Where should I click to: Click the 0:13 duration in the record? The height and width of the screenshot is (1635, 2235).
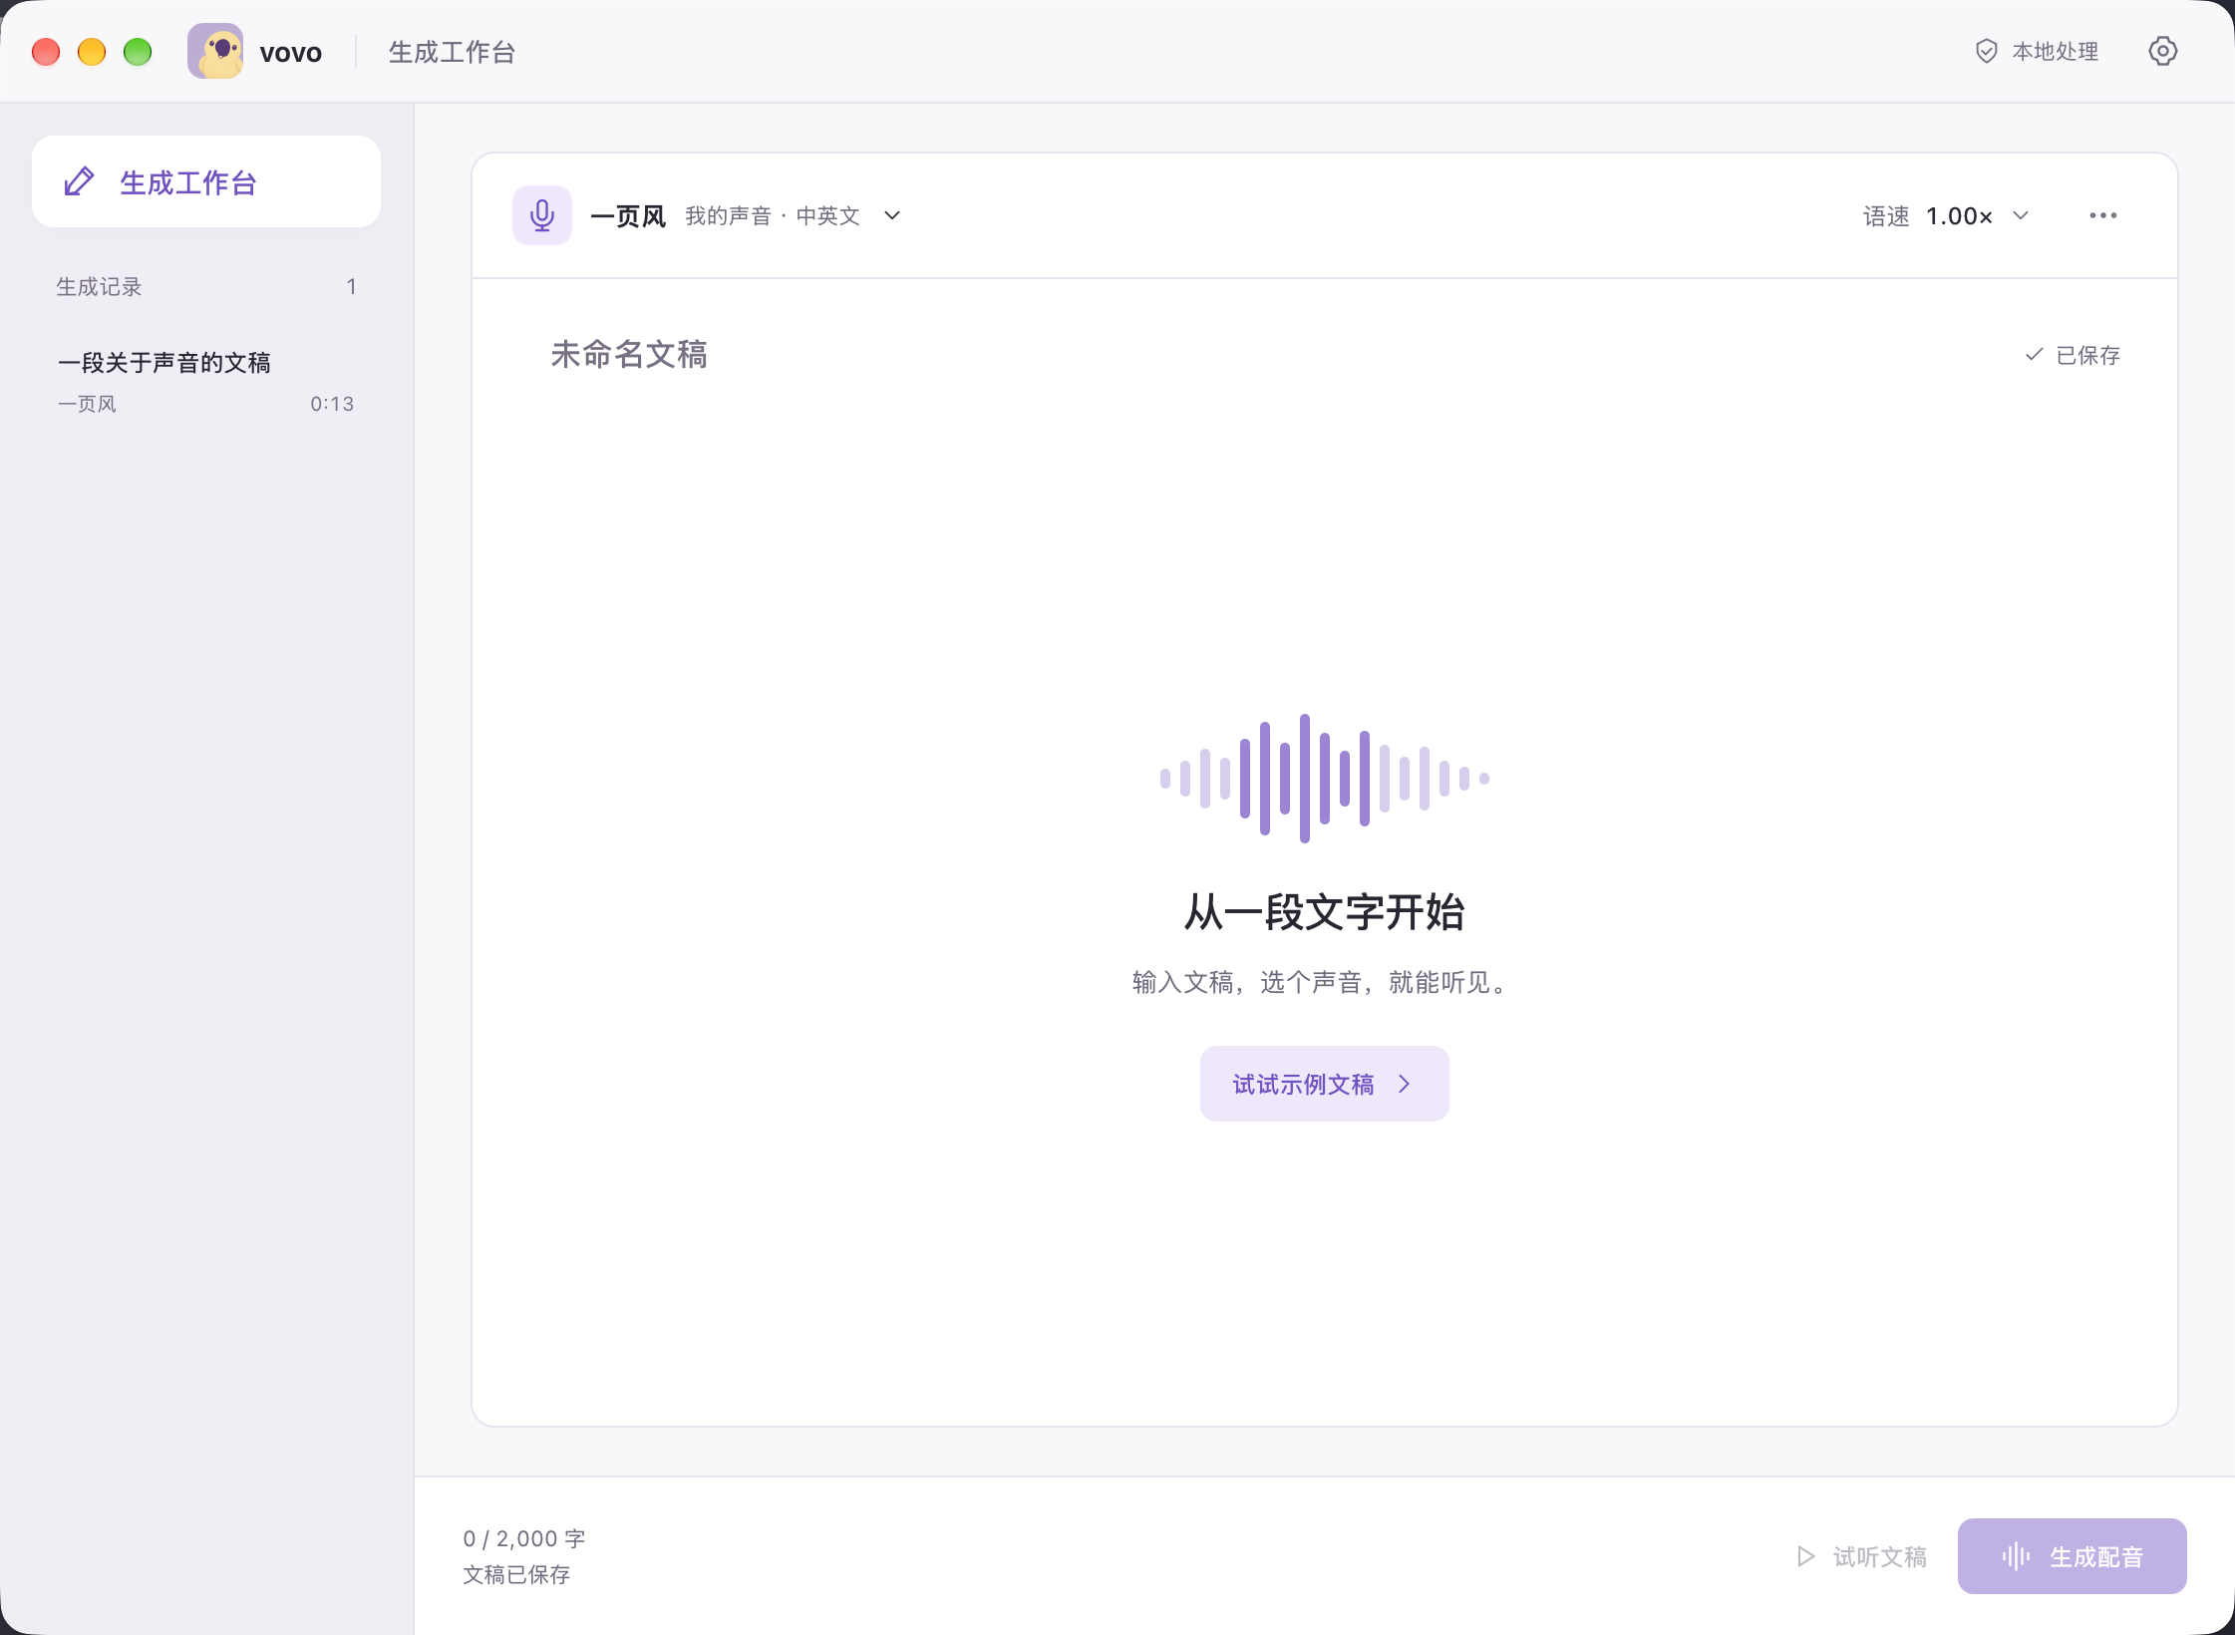point(332,404)
